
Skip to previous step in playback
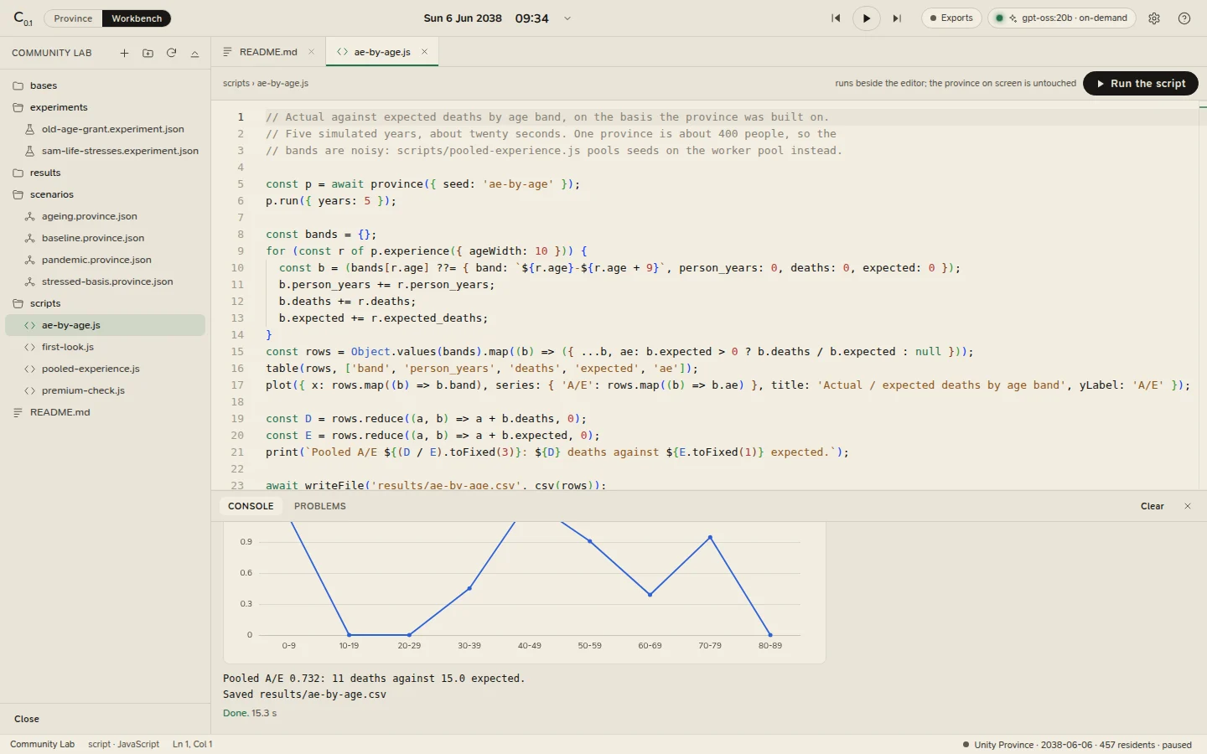(x=836, y=18)
